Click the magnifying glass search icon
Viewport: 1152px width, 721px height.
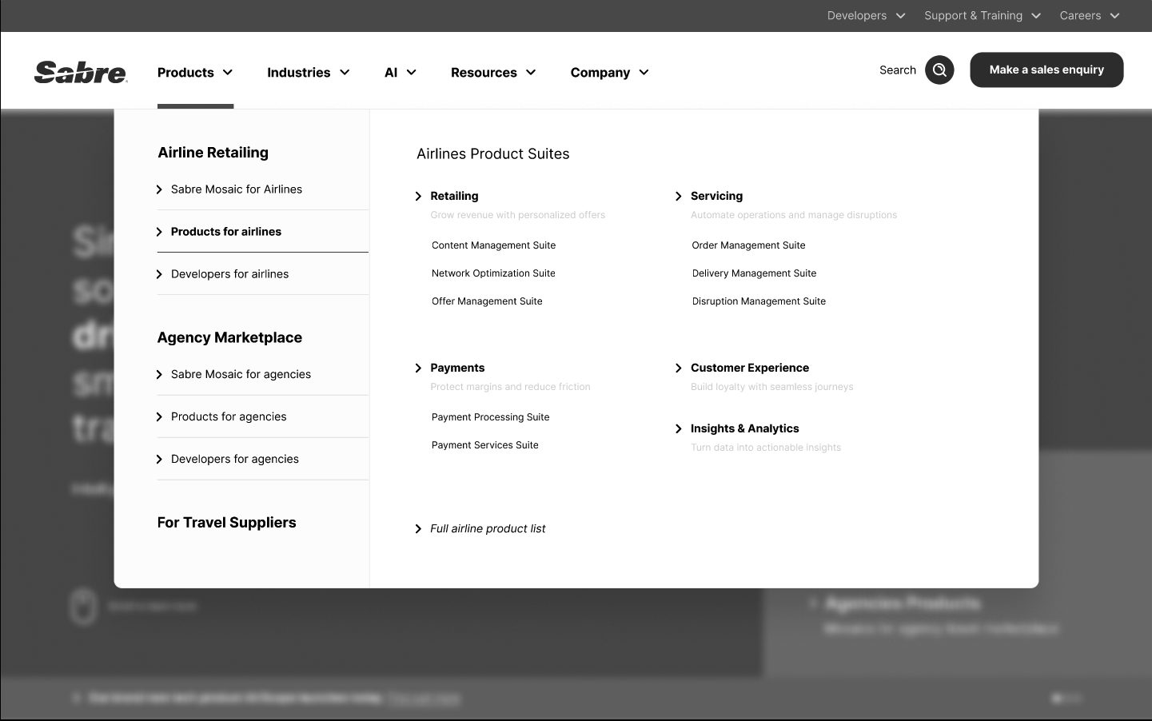click(x=939, y=70)
